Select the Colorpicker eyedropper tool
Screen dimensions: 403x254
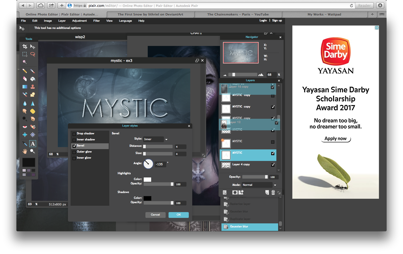click(25, 144)
